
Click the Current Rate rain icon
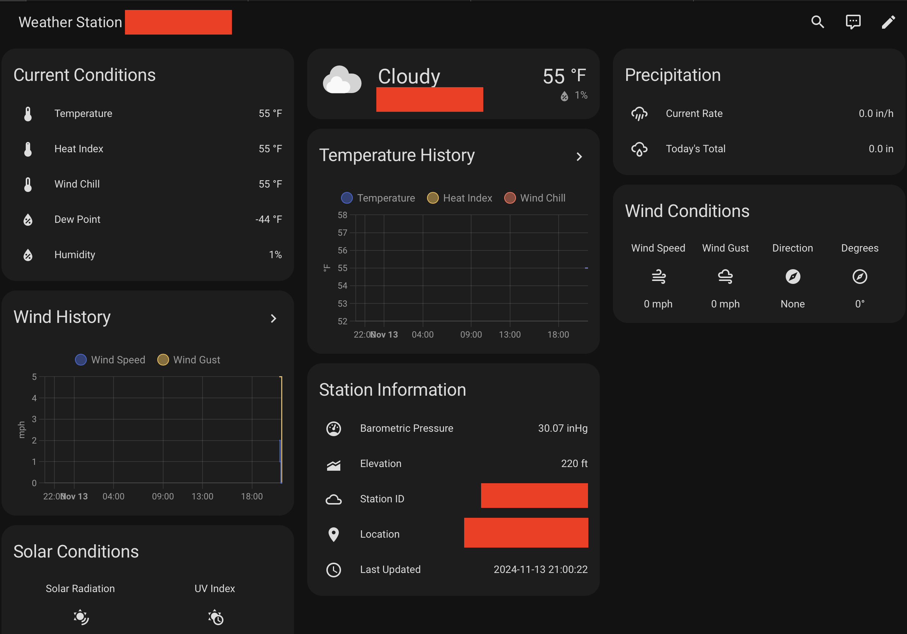(x=639, y=114)
